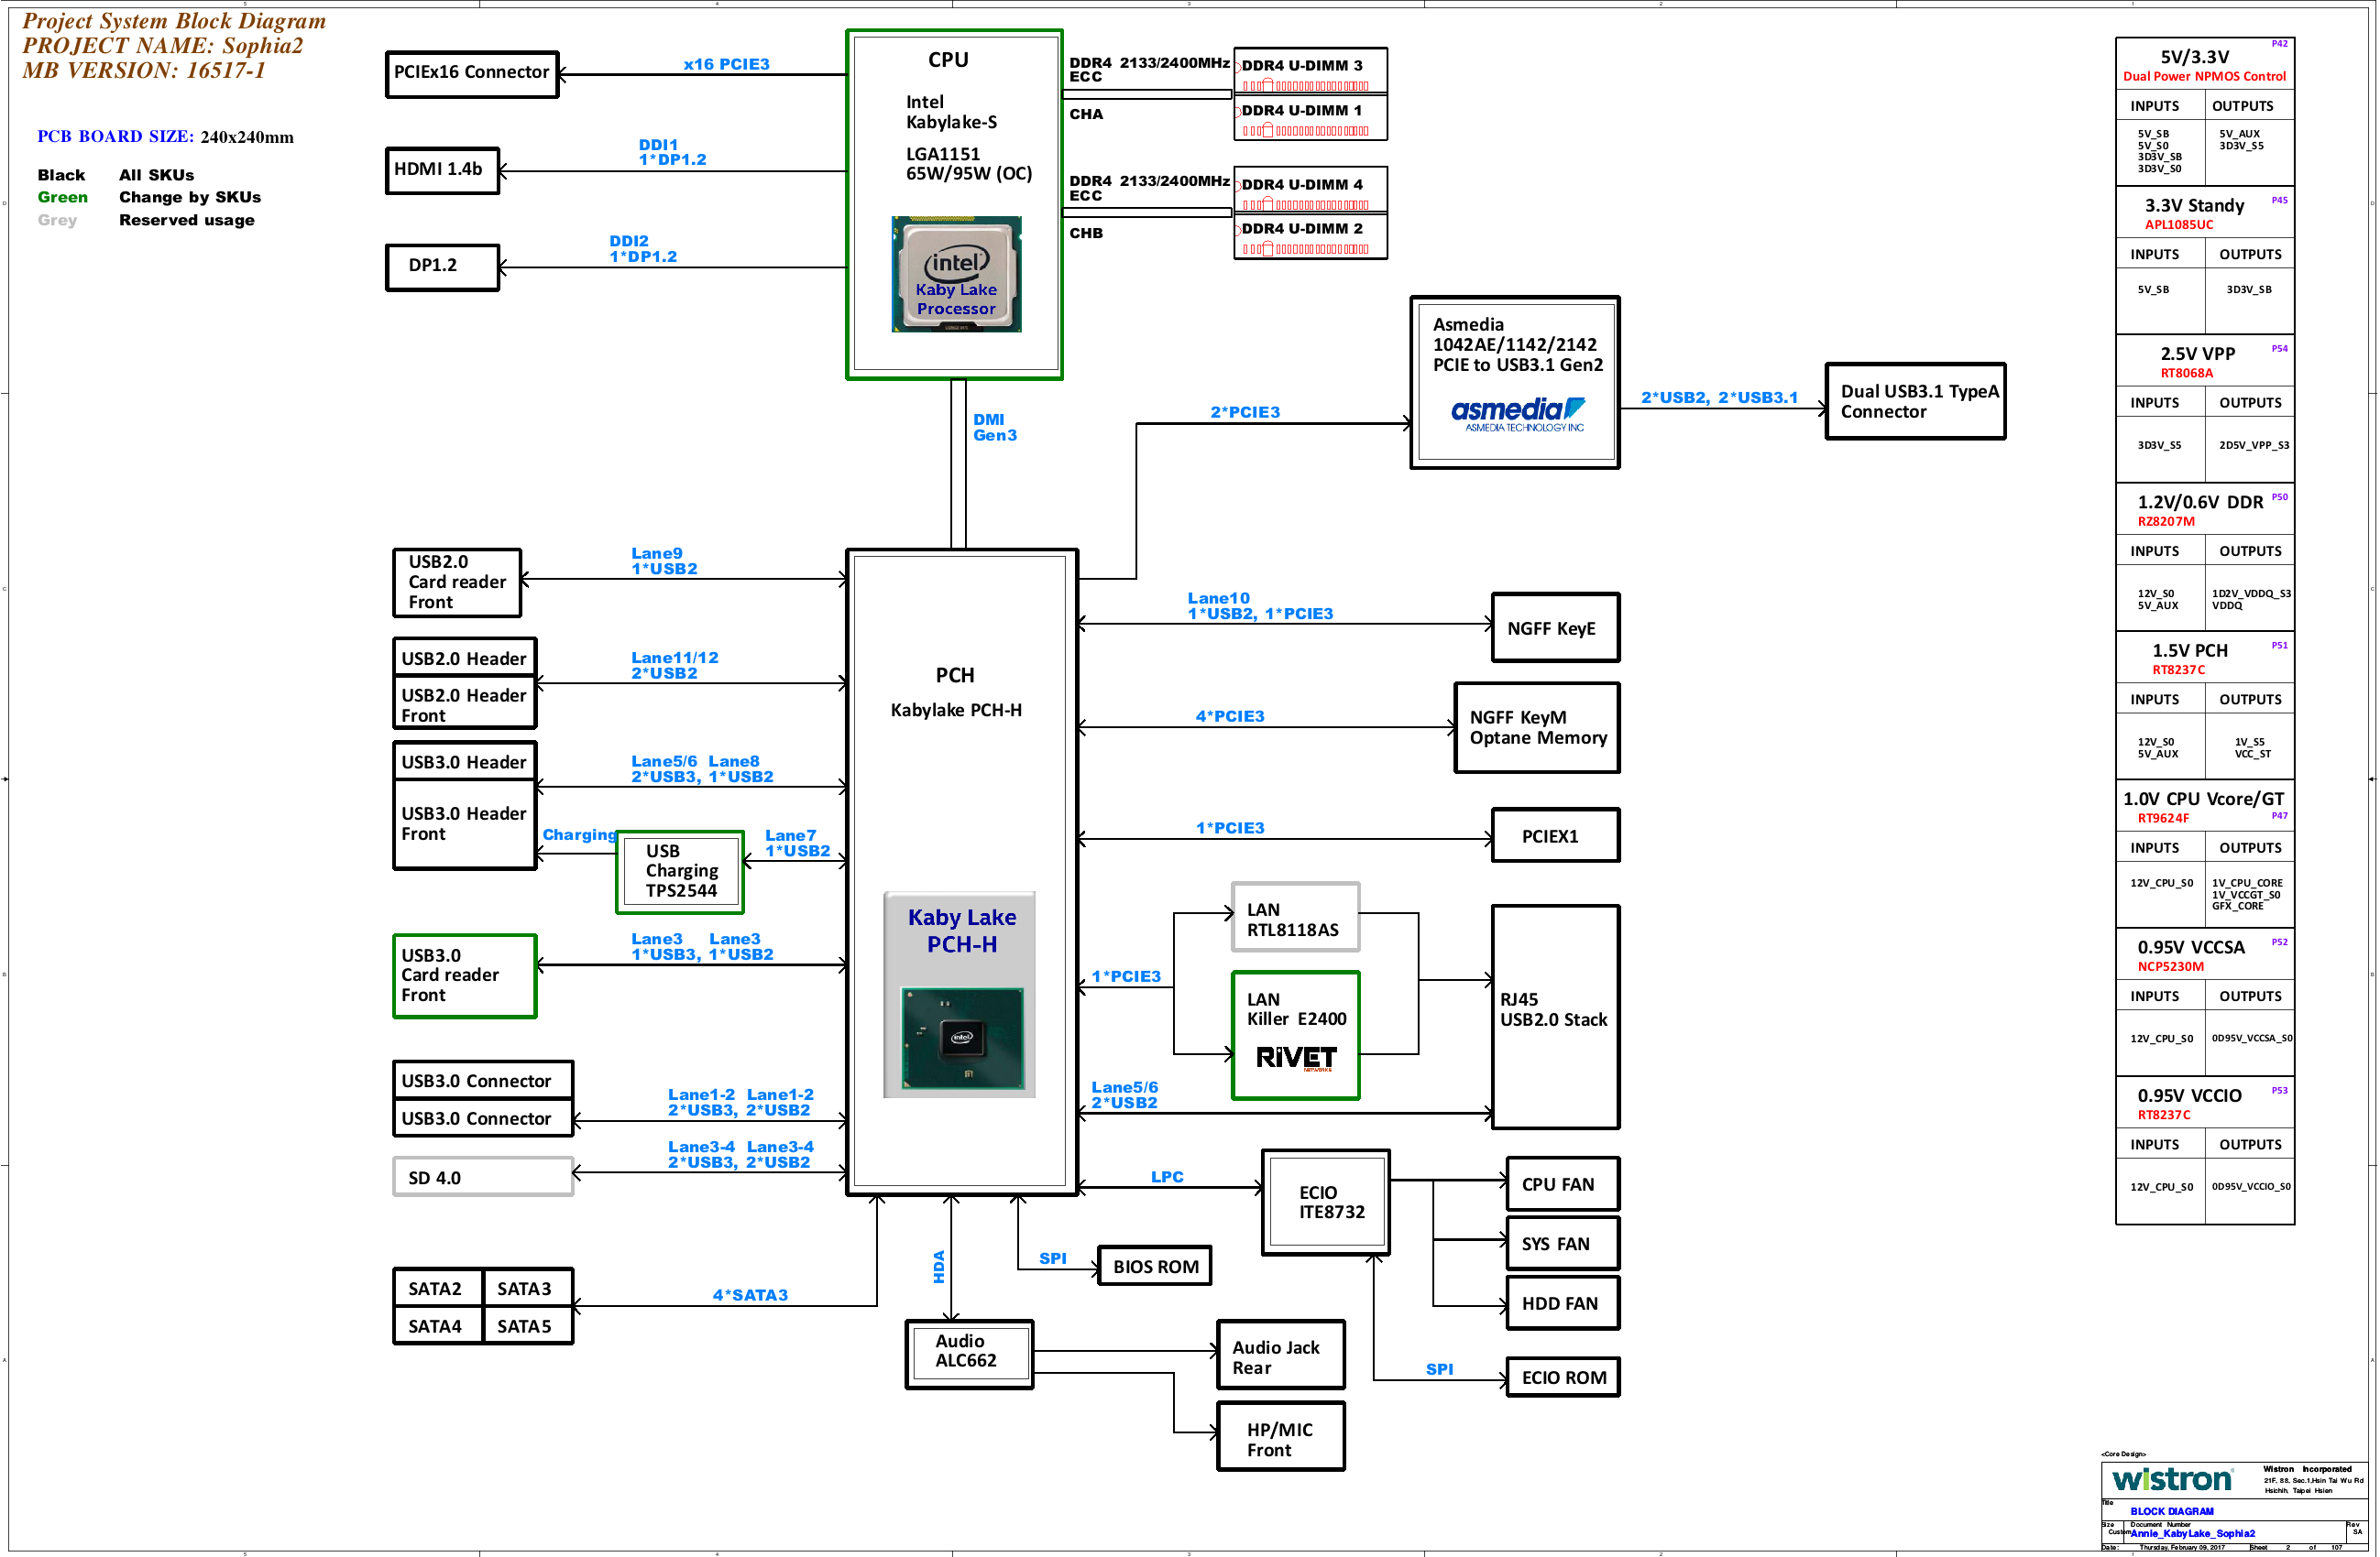Screen dimensions: 2380x1557
Task: Click the 'BIOS ROM' block
Action: (x=1155, y=1266)
